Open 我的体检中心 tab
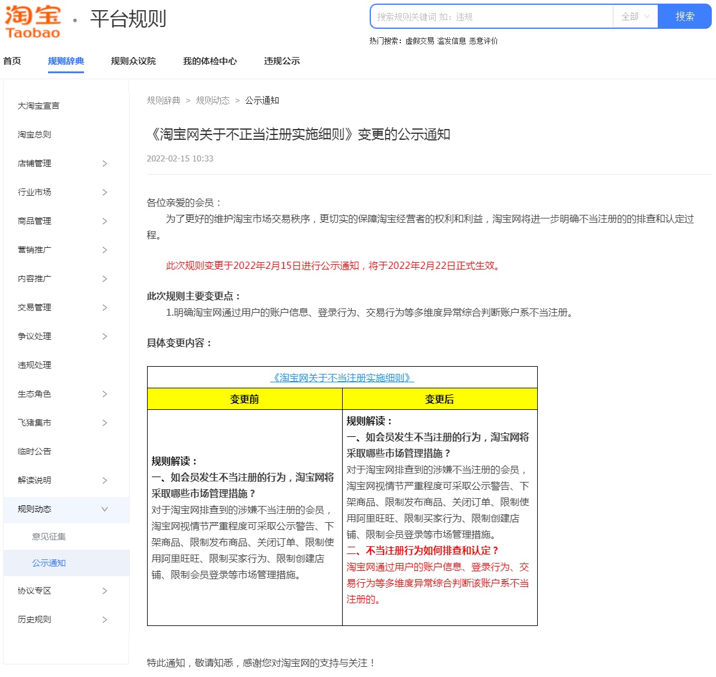 (209, 61)
